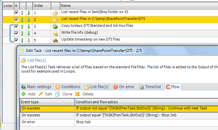Select flow row 'output not equal' Continue with next Task
Viewport: 218px width, 130px height.
[119, 109]
